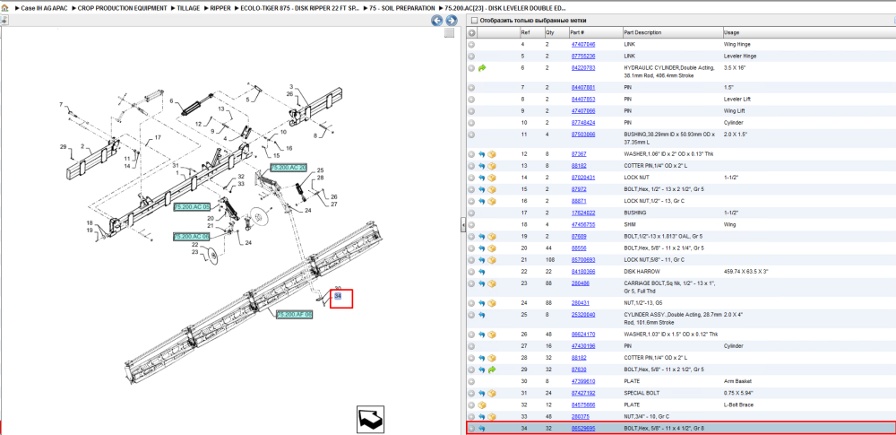
Task: Open the CROP PRODUCTION EQUIPMENT breadcrumb
Action: coord(122,9)
